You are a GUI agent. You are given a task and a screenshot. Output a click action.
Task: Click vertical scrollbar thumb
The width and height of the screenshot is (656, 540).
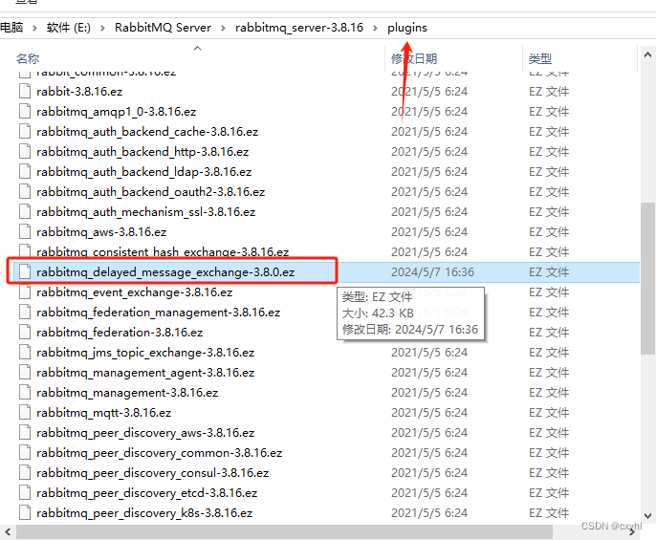pos(647,278)
